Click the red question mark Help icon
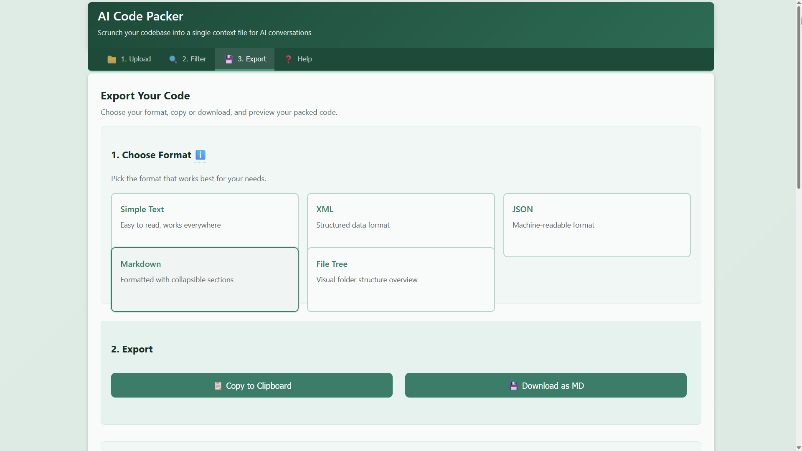802x451 pixels. [288, 59]
